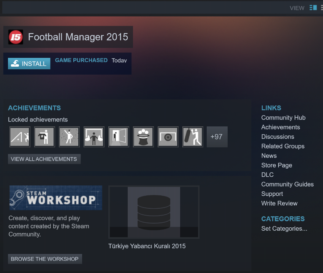Visit the Store Page link
323x273 pixels.
(277, 165)
